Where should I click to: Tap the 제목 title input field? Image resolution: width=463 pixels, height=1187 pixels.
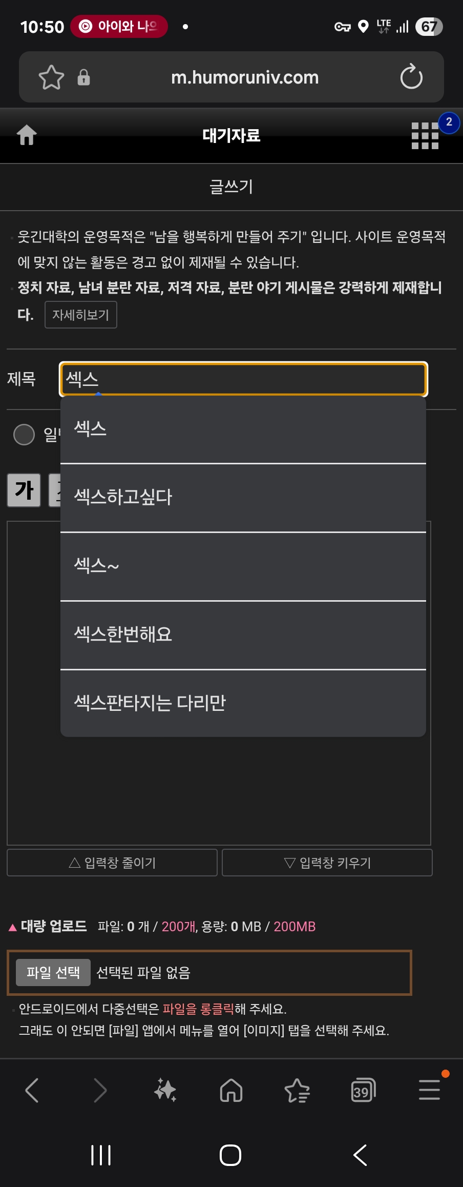(243, 379)
